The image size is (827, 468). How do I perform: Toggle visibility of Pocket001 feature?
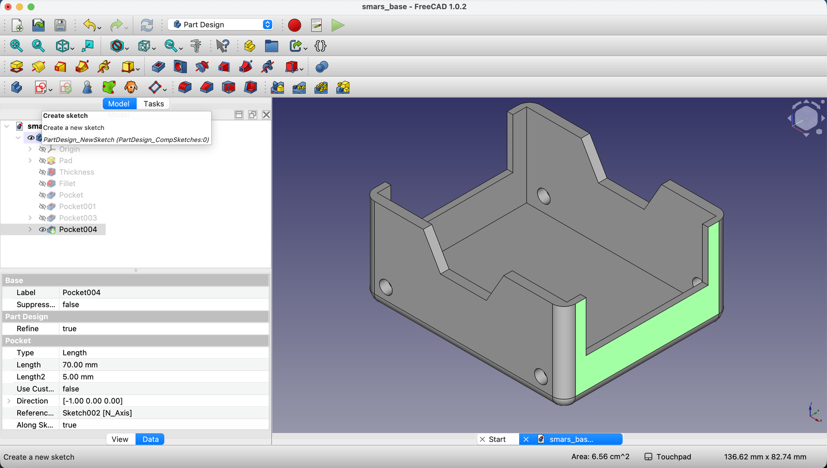(x=42, y=206)
